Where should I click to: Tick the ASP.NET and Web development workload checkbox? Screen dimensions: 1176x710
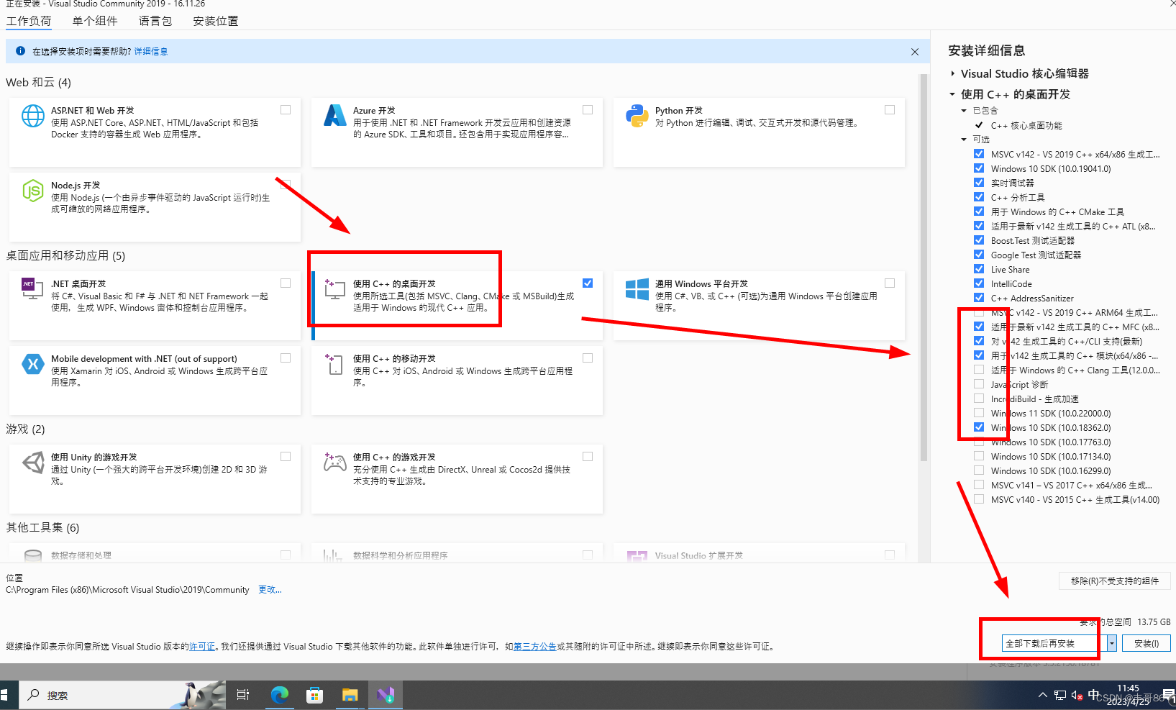coord(286,110)
